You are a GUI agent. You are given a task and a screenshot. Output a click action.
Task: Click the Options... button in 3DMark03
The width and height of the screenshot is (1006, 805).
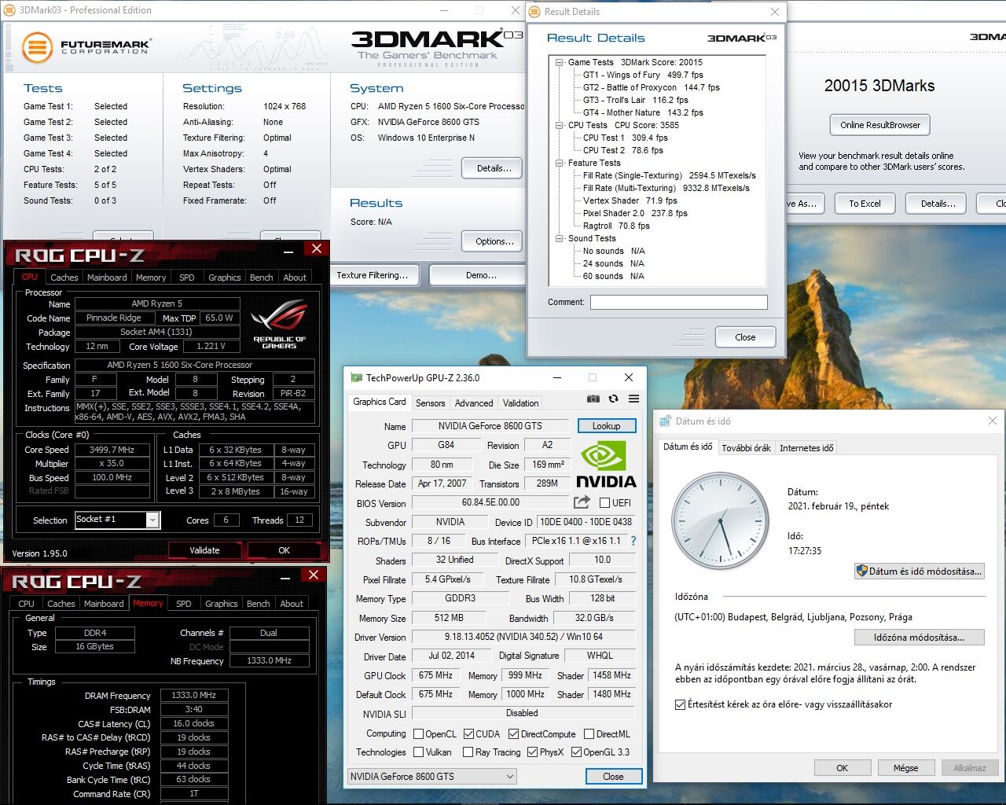(494, 241)
